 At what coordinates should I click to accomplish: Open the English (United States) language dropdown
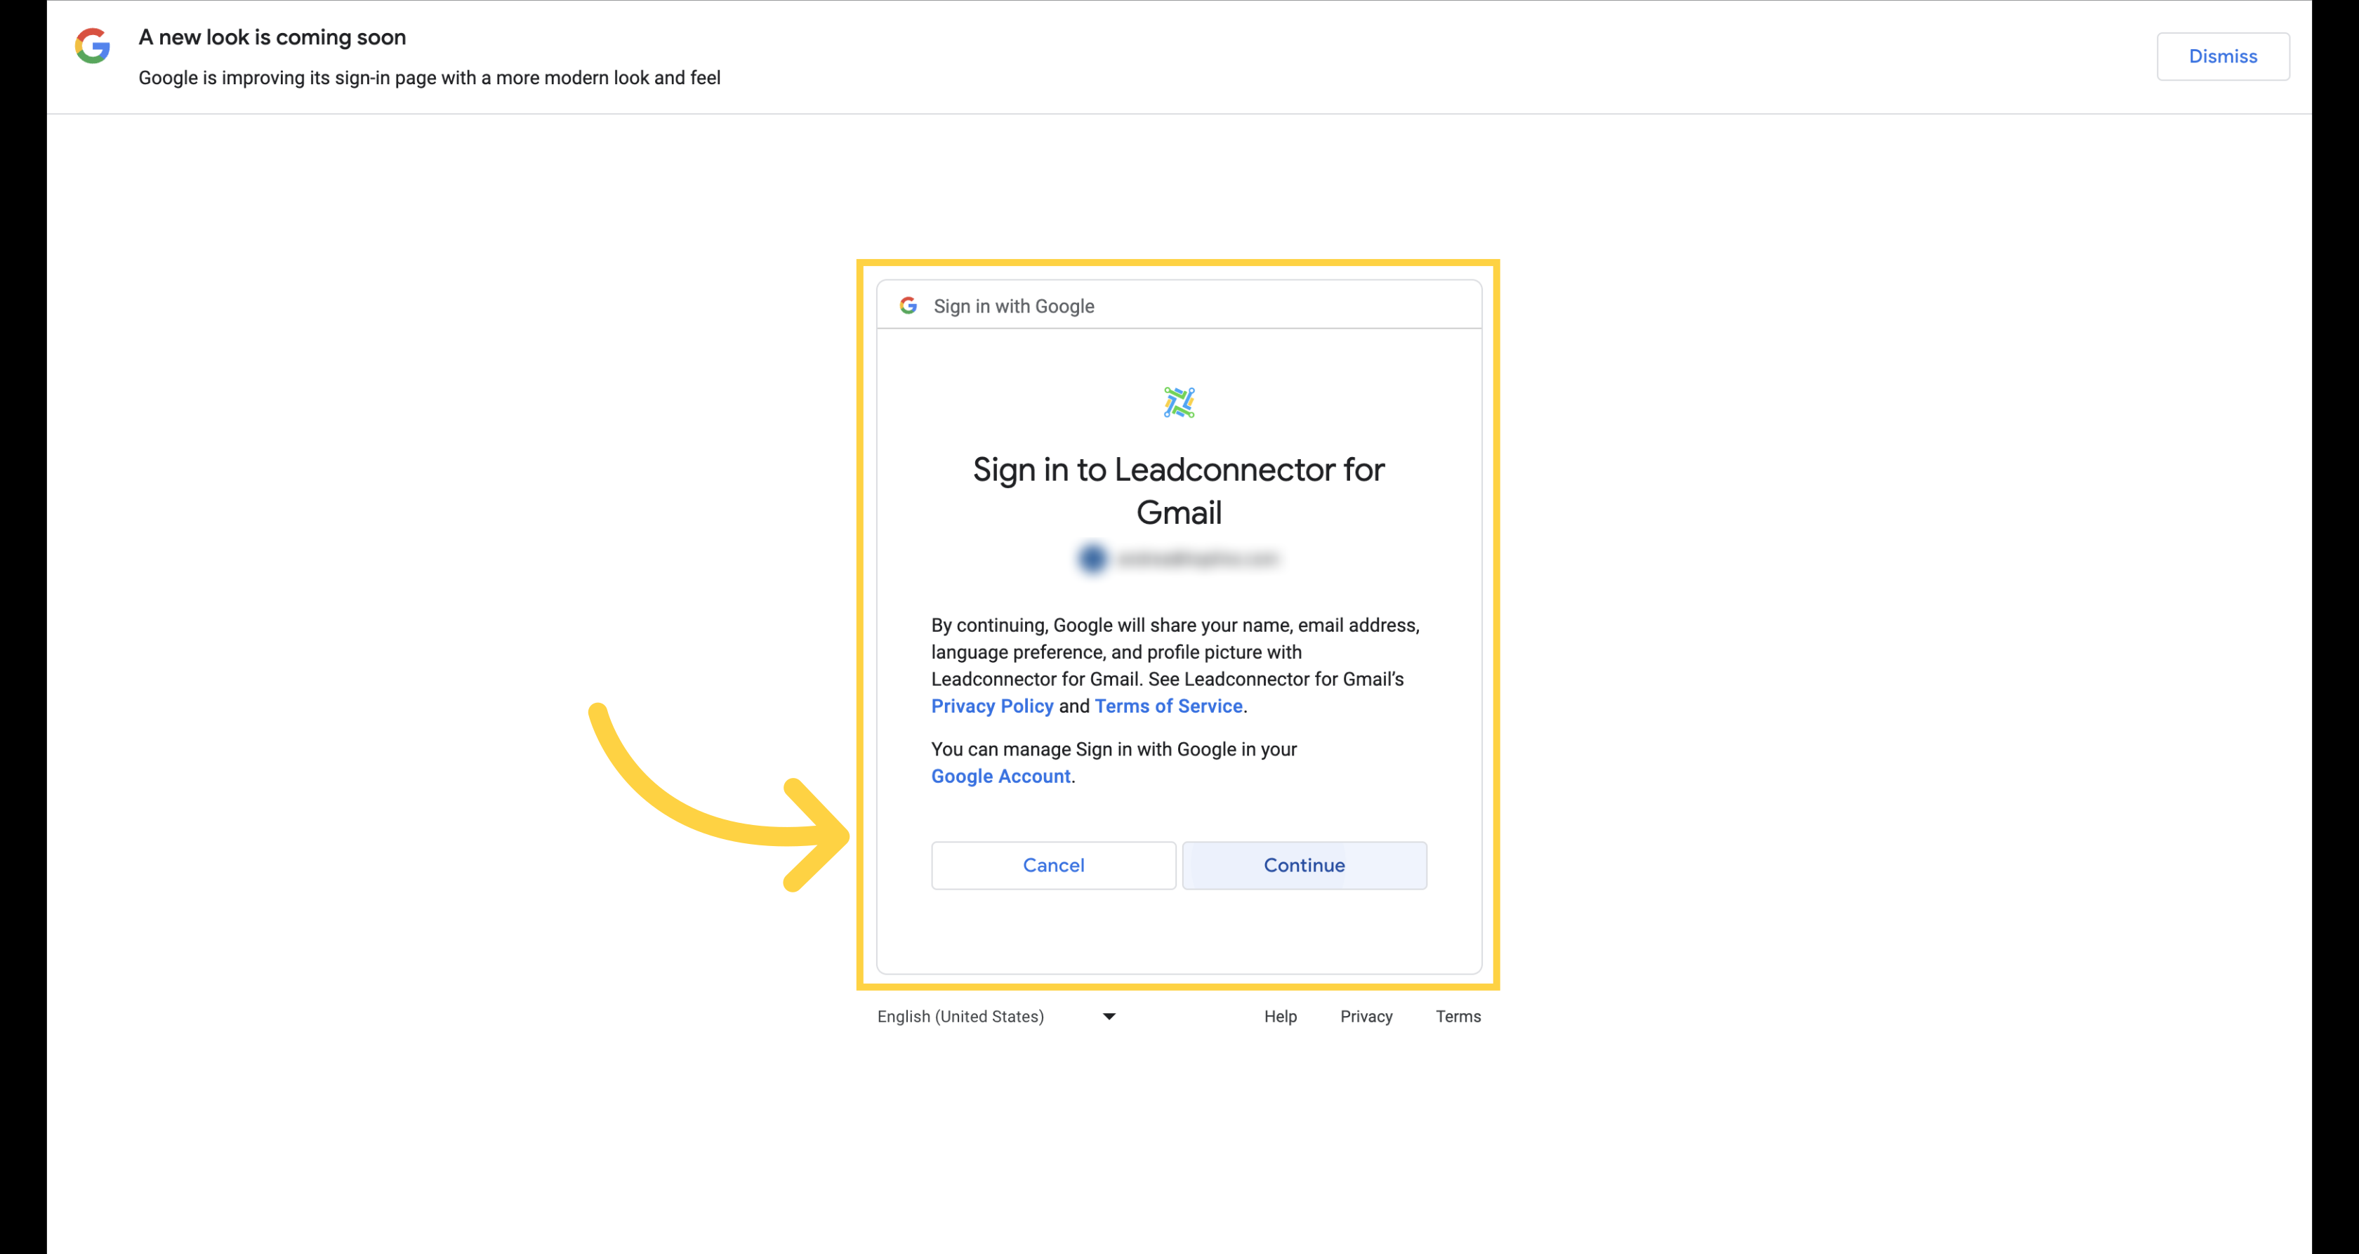point(996,1016)
